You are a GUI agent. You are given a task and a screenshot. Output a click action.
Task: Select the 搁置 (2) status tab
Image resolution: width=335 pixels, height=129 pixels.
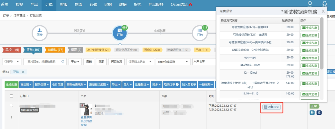coord(76,50)
